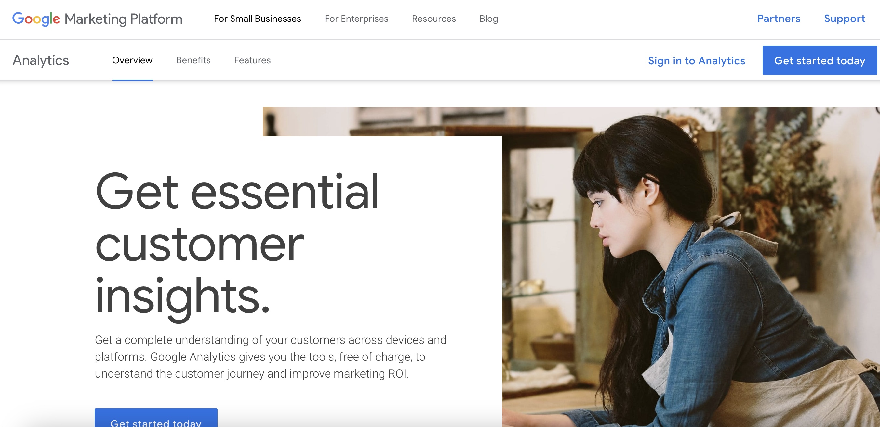Screen dimensions: 880x427
Task: Visit the Support link
Action: point(845,19)
